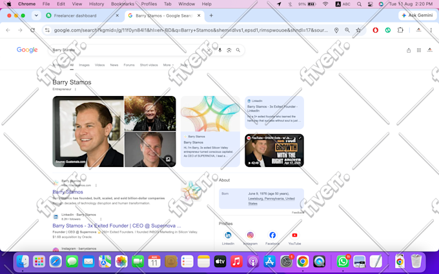The height and width of the screenshot is (274, 439).
Task: Open LinkedIn profile icon
Action: pos(228,235)
